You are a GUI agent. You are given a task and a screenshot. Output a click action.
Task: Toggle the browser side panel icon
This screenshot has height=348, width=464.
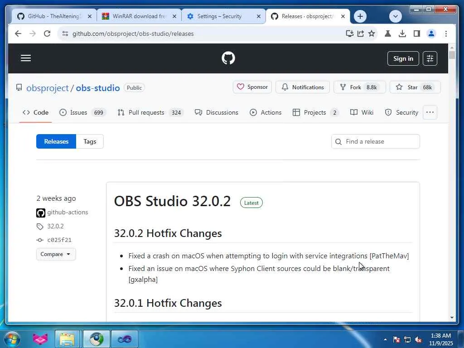tap(417, 34)
